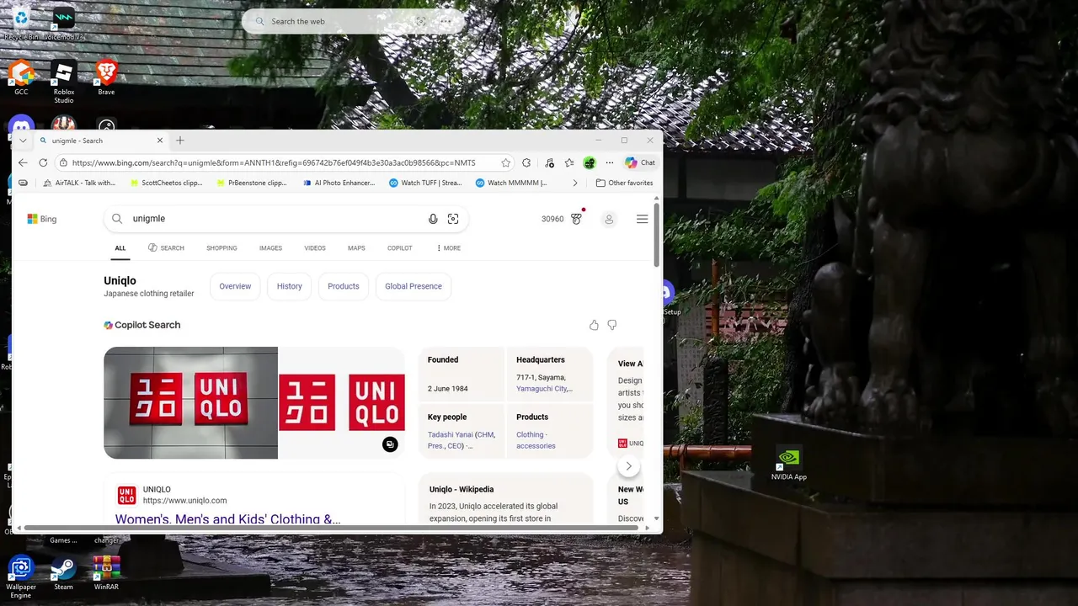This screenshot has width=1078, height=606.
Task: Open the PrBeenstone clipp bookmark
Action: [x=252, y=183]
